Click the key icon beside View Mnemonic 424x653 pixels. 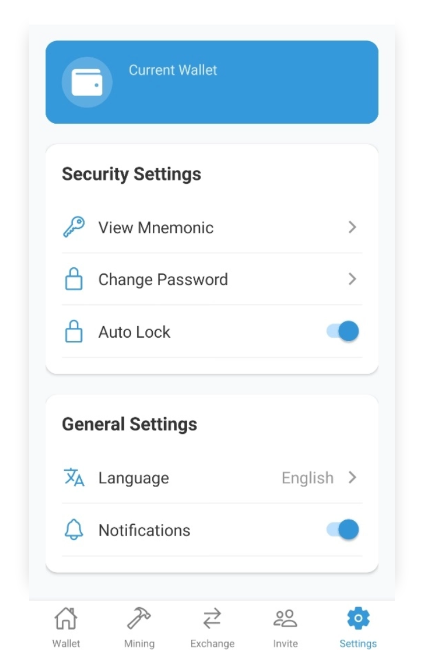(x=74, y=227)
